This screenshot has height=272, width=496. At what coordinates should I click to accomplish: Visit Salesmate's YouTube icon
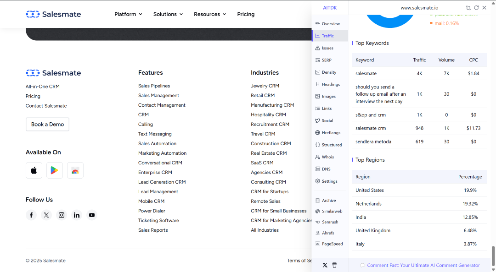(92, 215)
